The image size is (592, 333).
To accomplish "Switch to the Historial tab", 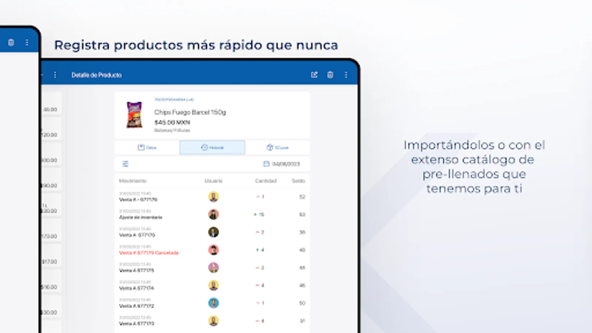I will tap(212, 147).
